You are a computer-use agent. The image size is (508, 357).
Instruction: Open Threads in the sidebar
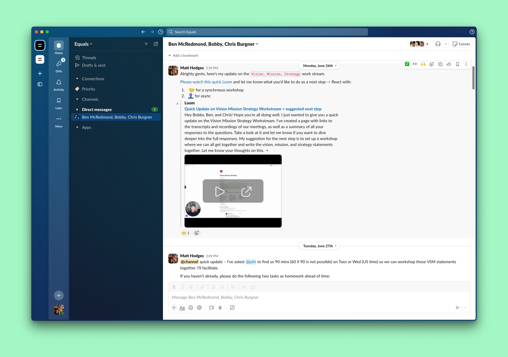pos(89,58)
